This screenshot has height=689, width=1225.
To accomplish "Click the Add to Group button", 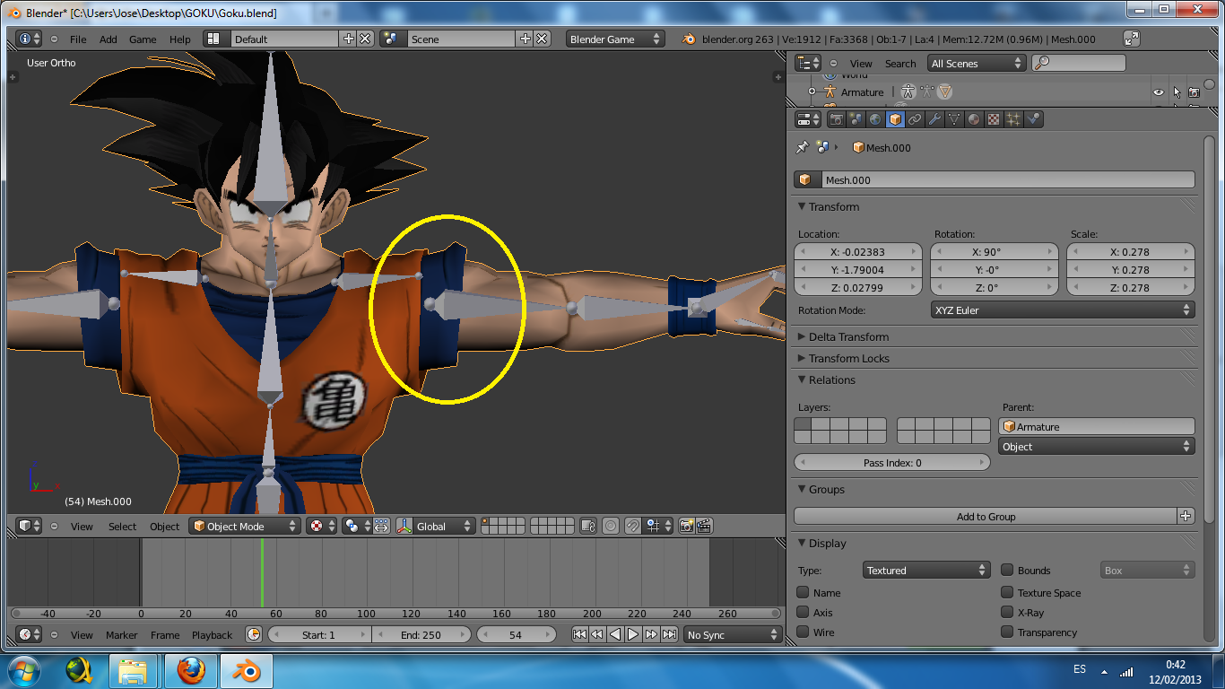I will (x=986, y=517).
